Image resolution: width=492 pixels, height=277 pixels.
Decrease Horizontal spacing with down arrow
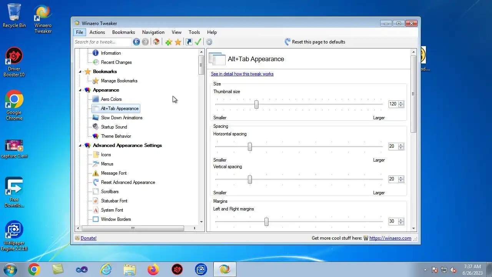pyautogui.click(x=401, y=148)
